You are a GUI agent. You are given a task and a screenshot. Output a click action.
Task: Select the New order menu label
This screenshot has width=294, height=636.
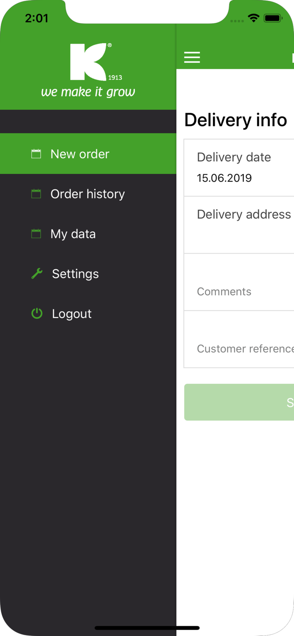[80, 154]
